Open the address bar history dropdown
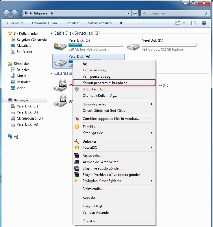213x227 pixels. tap(129, 13)
